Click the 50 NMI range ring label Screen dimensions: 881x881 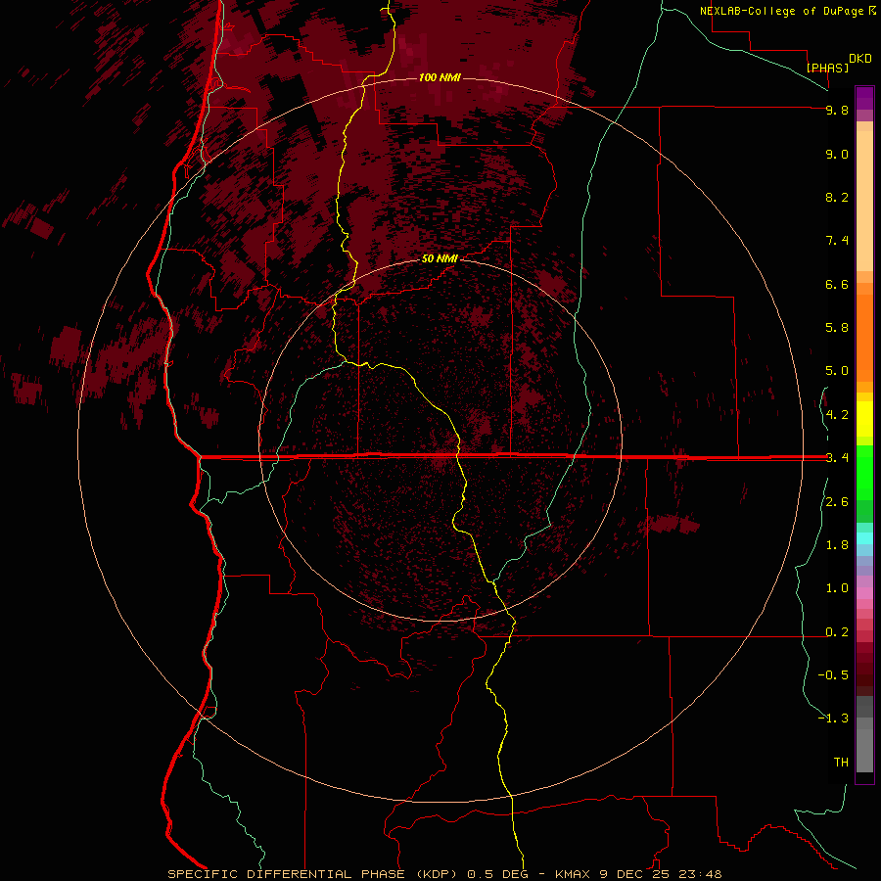pos(440,259)
